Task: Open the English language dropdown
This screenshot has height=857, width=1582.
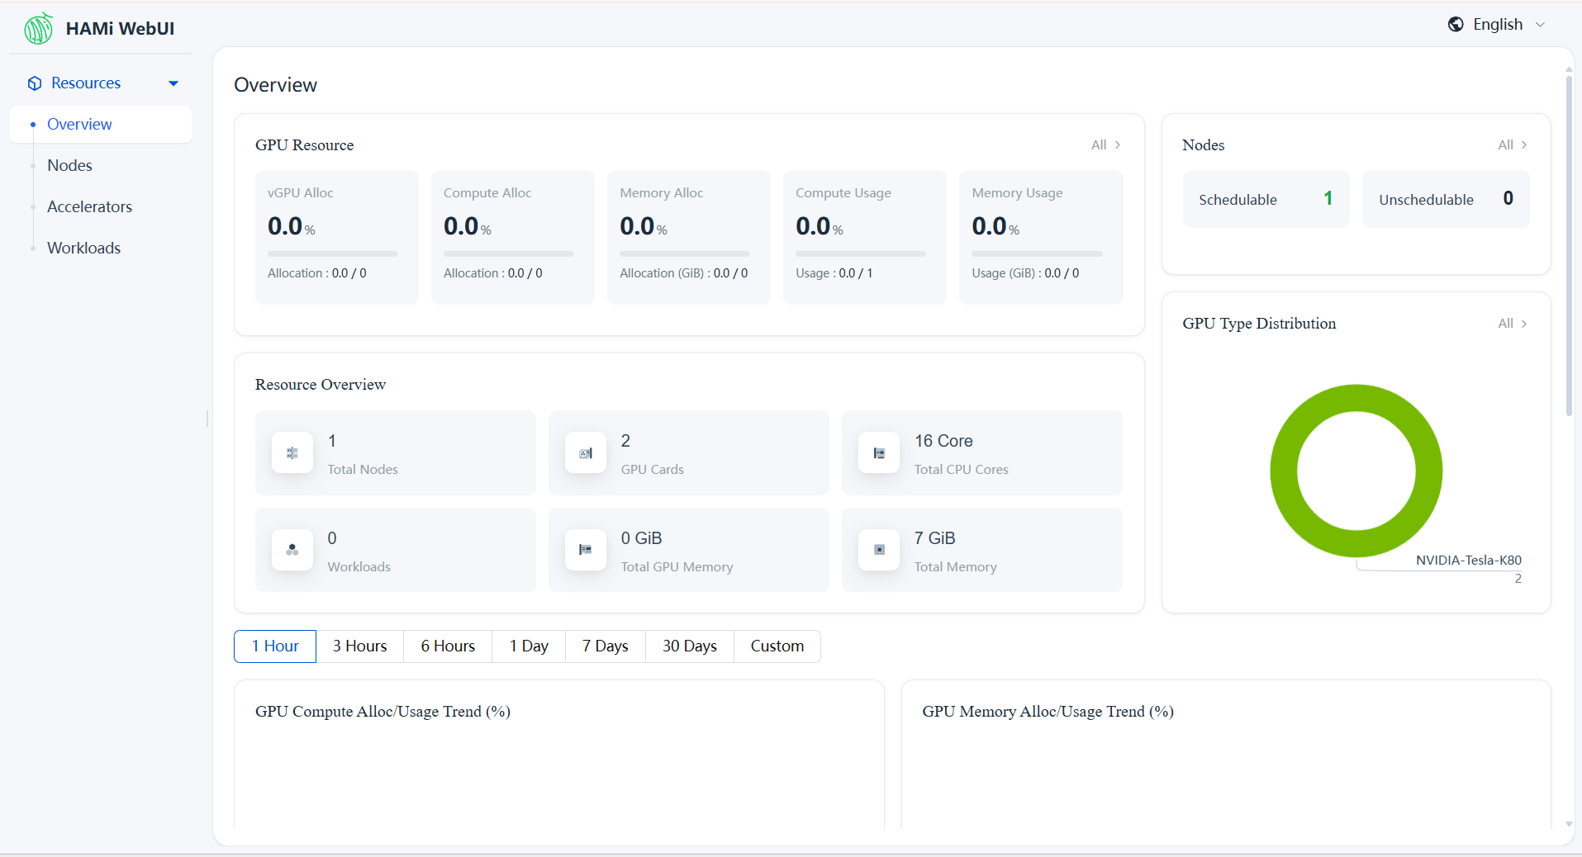Action: pos(1497,25)
